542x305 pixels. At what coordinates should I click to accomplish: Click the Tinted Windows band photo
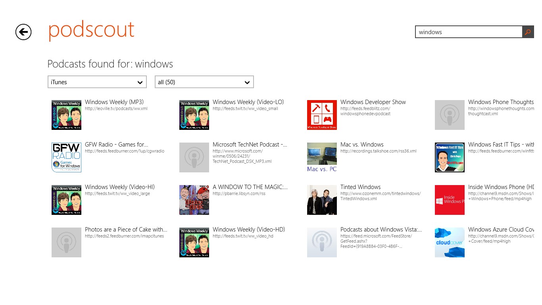point(322,200)
